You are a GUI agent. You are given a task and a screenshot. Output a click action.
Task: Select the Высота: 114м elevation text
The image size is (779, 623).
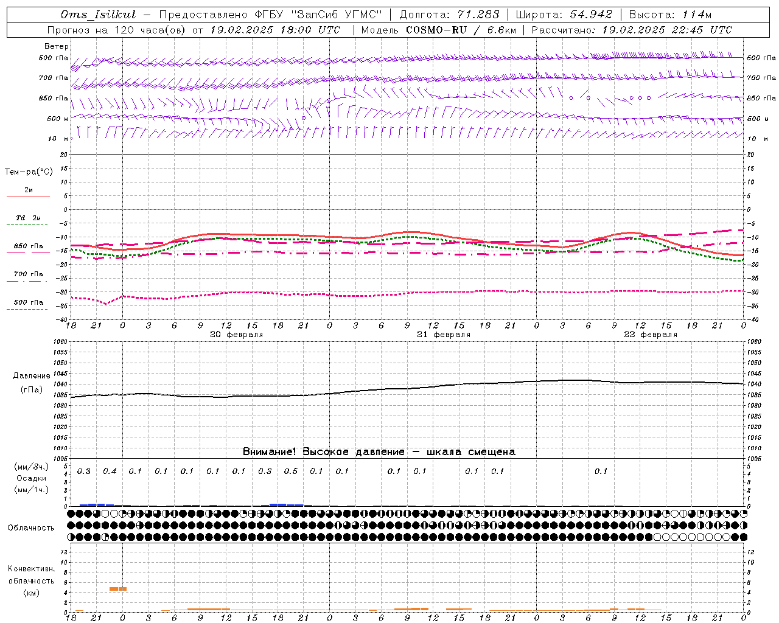[x=669, y=15]
